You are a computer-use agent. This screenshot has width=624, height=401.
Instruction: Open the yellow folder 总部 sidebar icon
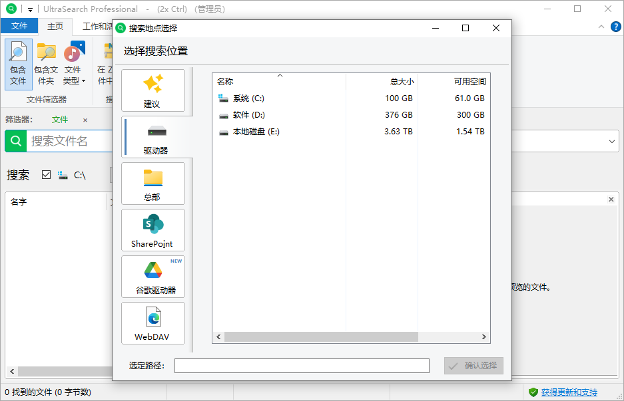[153, 184]
